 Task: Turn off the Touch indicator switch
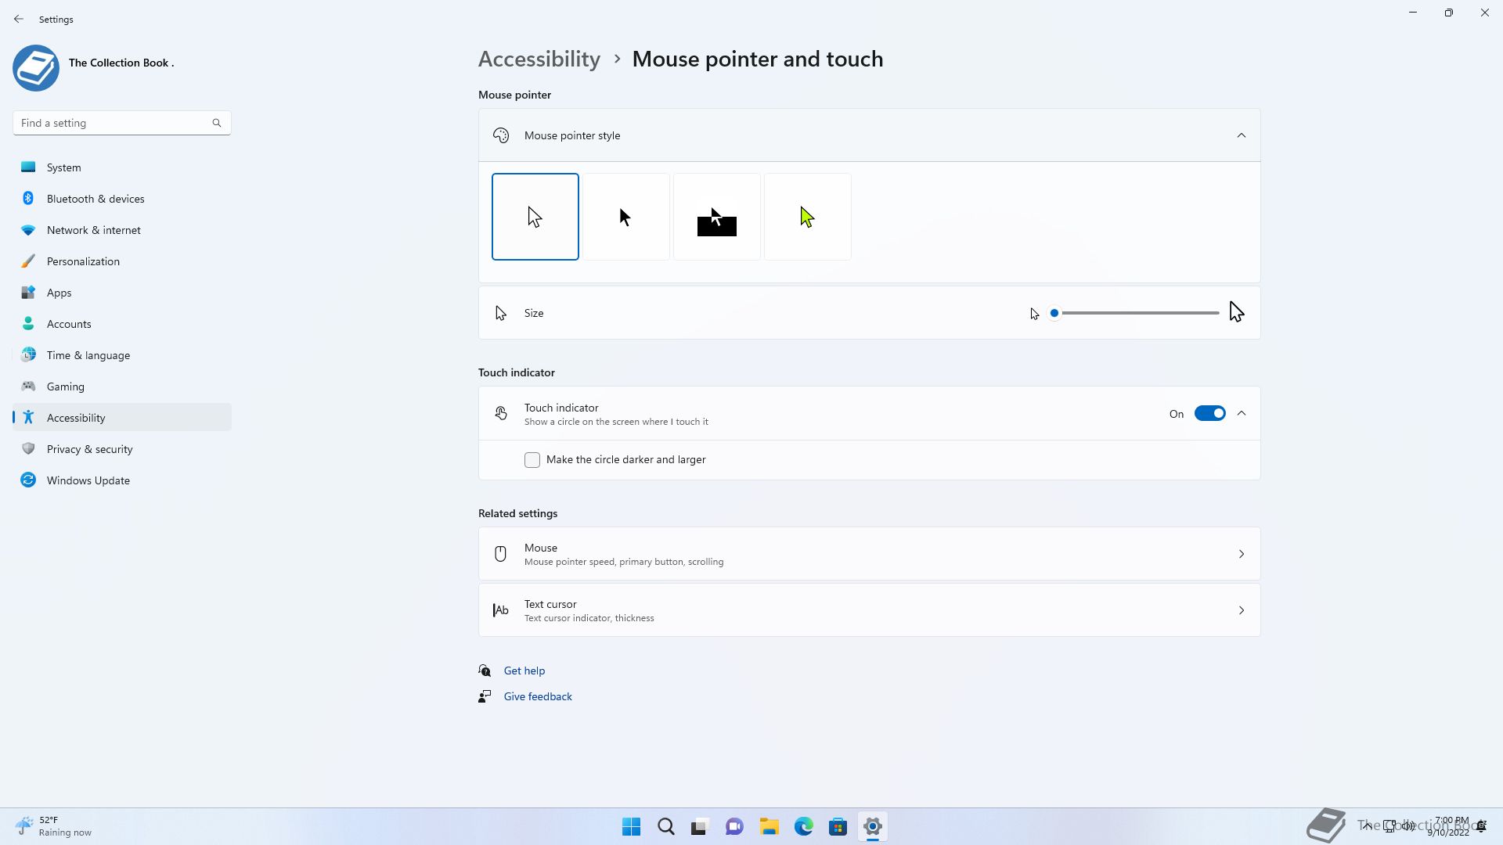1209,413
